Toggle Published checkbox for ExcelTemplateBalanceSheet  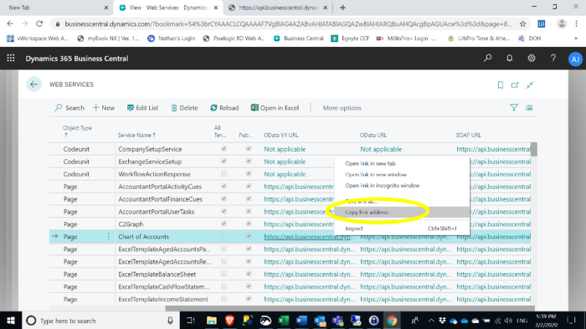249,274
